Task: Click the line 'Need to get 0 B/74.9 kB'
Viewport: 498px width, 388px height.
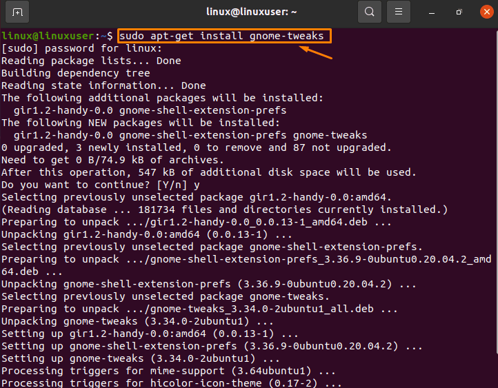Action: click(112, 160)
